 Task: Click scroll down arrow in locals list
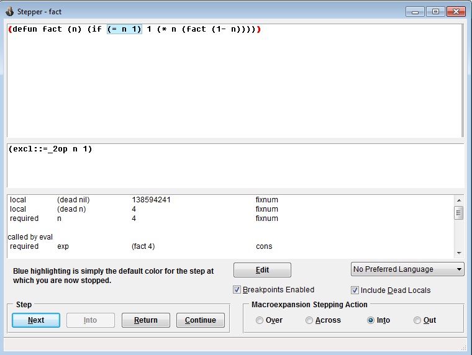tap(459, 253)
